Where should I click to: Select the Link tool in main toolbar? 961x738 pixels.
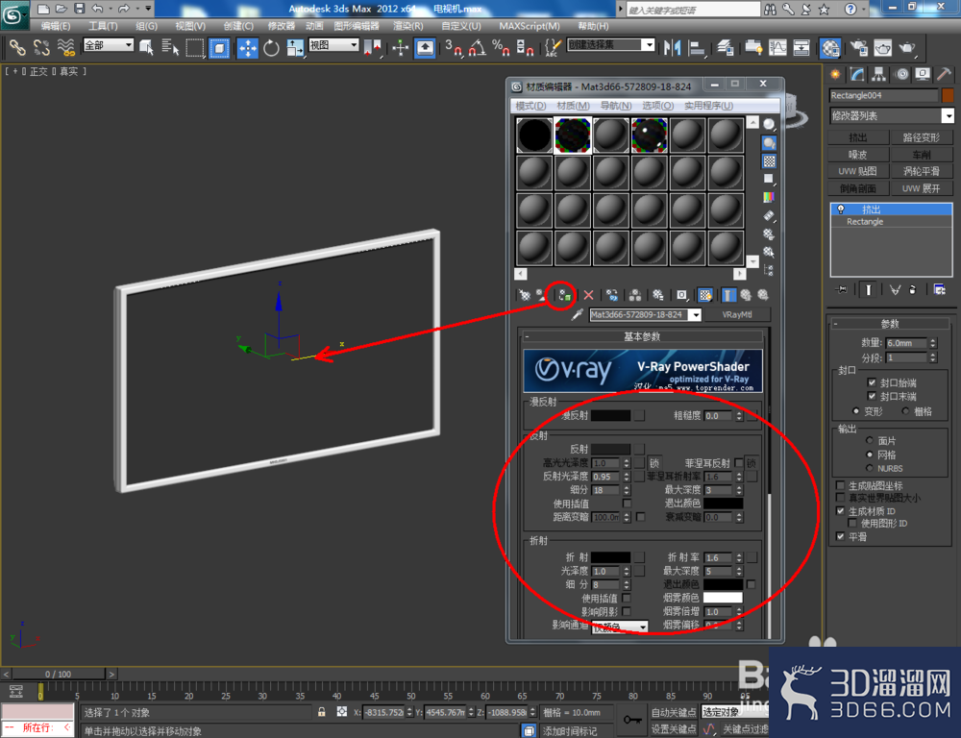17,47
